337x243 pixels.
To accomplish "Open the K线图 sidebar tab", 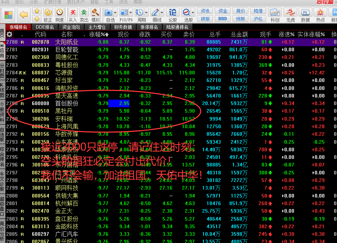I will pos(2,89).
